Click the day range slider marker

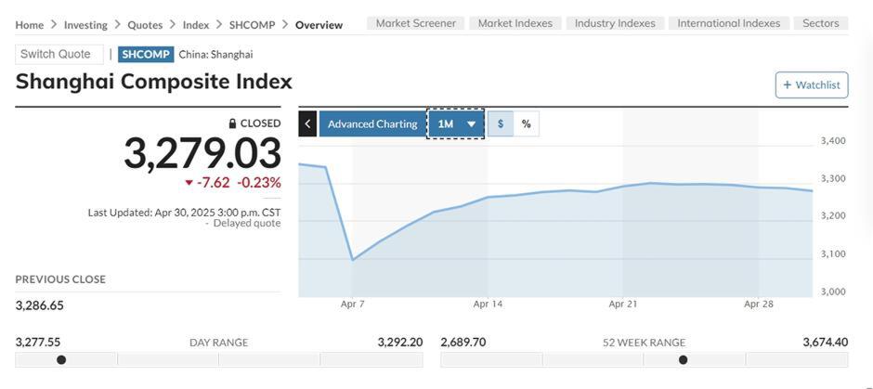coord(61,359)
